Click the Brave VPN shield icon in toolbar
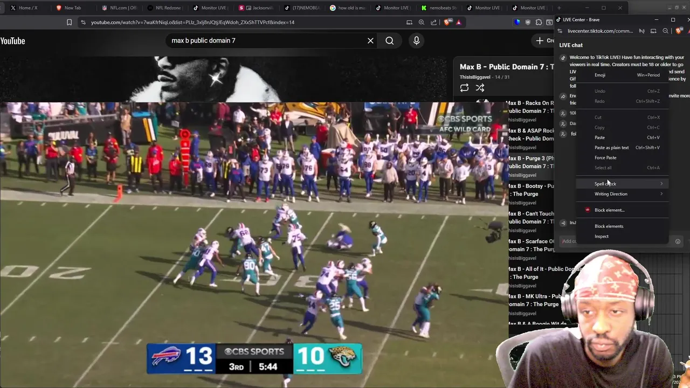690x388 pixels. point(517,22)
